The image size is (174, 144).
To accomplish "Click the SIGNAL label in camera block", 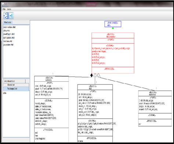I will (x=48, y=101).
